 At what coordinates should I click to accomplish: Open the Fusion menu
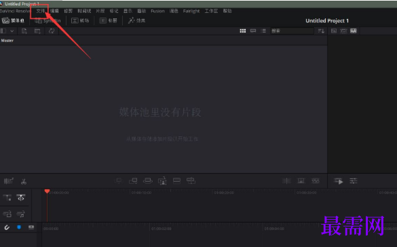[x=157, y=11]
